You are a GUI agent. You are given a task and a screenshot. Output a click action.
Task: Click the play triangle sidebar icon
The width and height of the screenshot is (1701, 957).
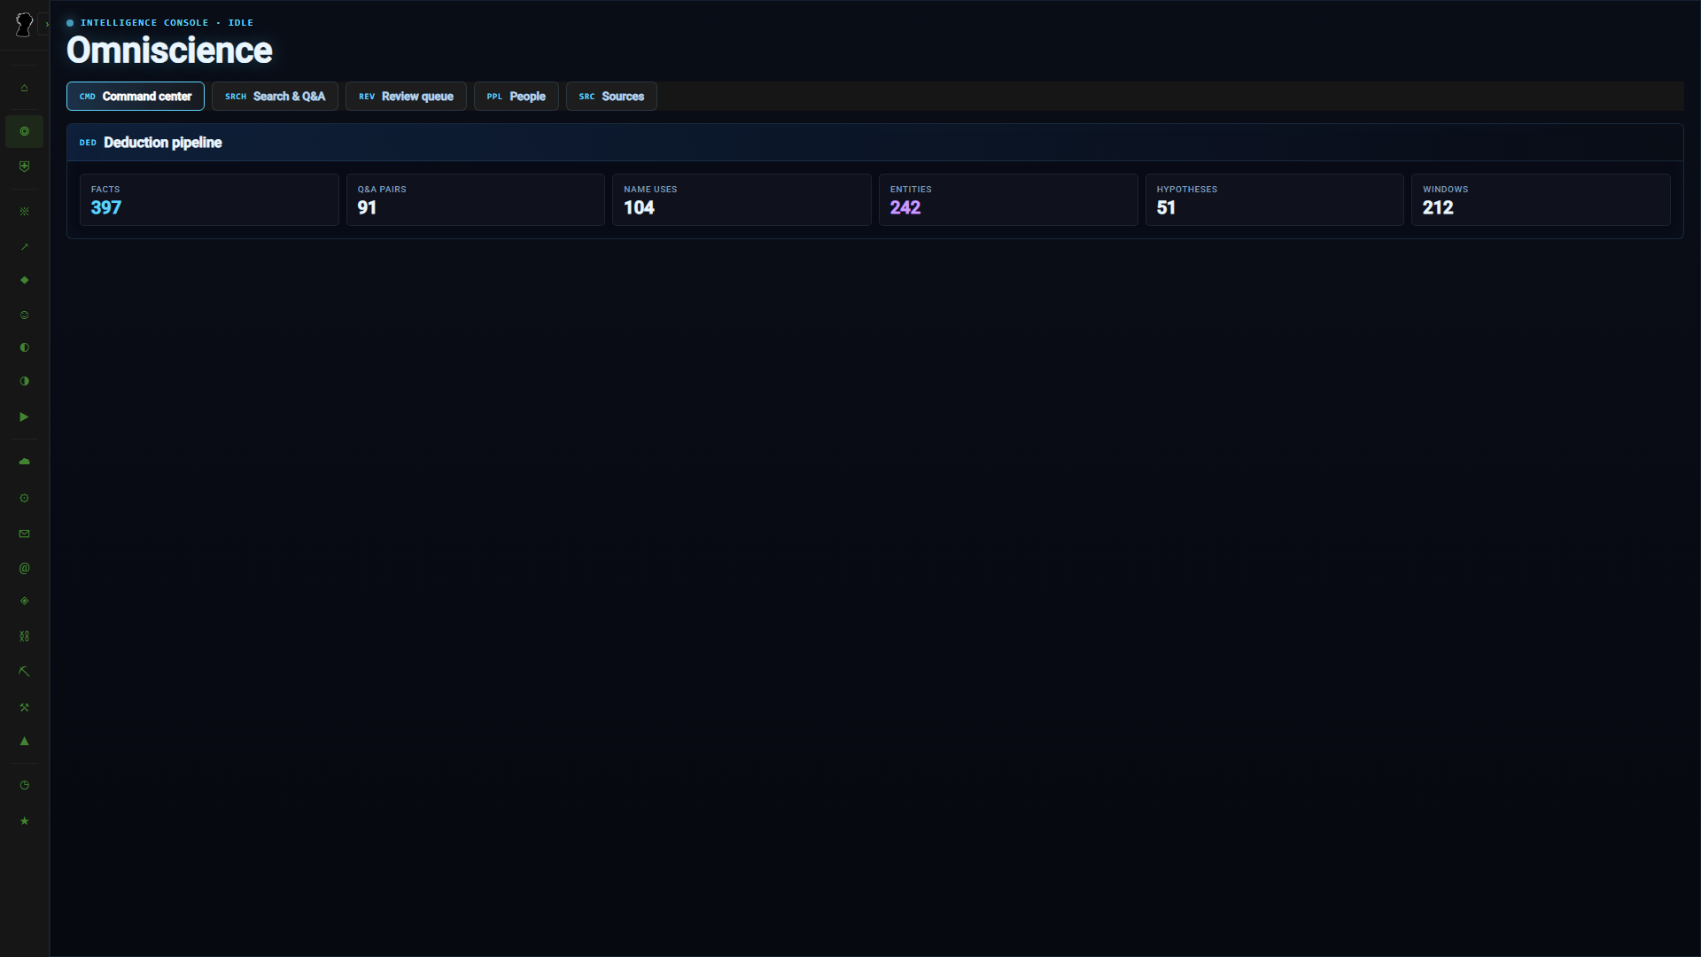tap(24, 416)
